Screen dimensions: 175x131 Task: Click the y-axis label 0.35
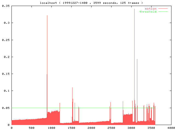point(5,6)
